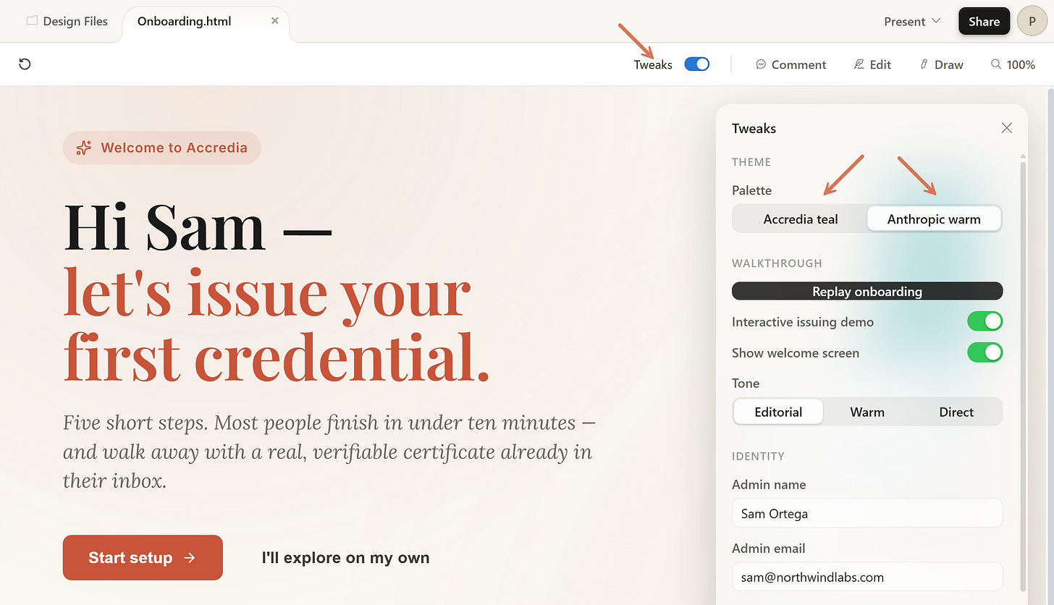Click the reload/reset icon in the toolbar
Screen dimensions: 1054x605
25,64
